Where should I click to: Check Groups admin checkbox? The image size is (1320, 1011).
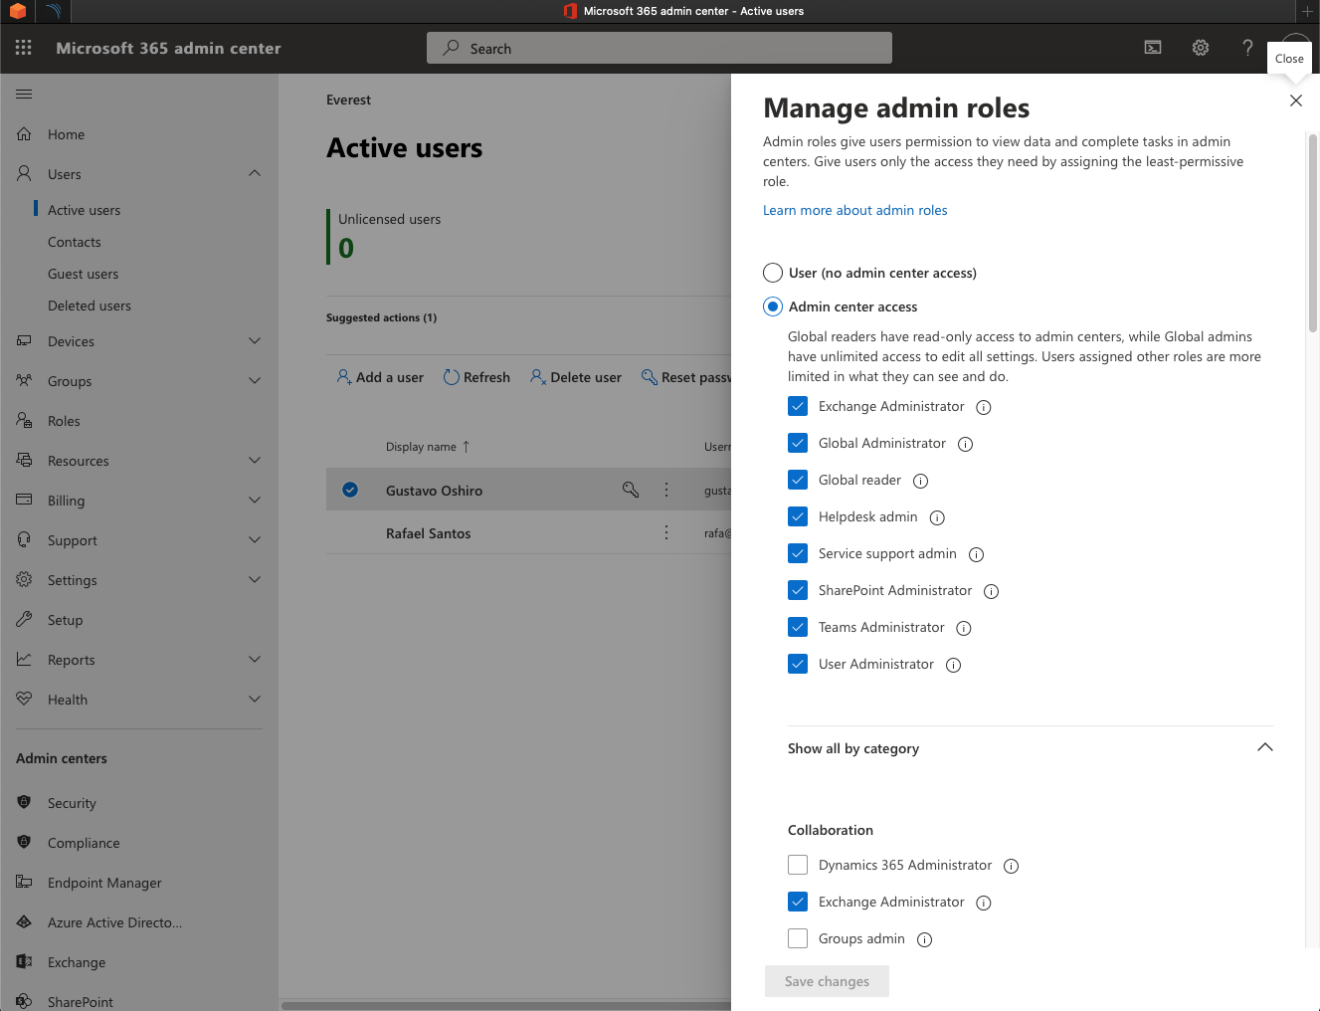798,938
